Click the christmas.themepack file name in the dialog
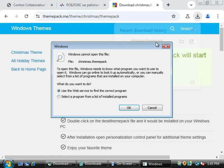 92,62
